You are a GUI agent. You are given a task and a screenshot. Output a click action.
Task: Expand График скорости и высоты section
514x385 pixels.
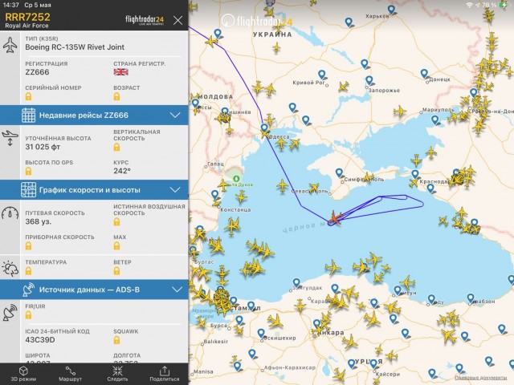(94, 190)
